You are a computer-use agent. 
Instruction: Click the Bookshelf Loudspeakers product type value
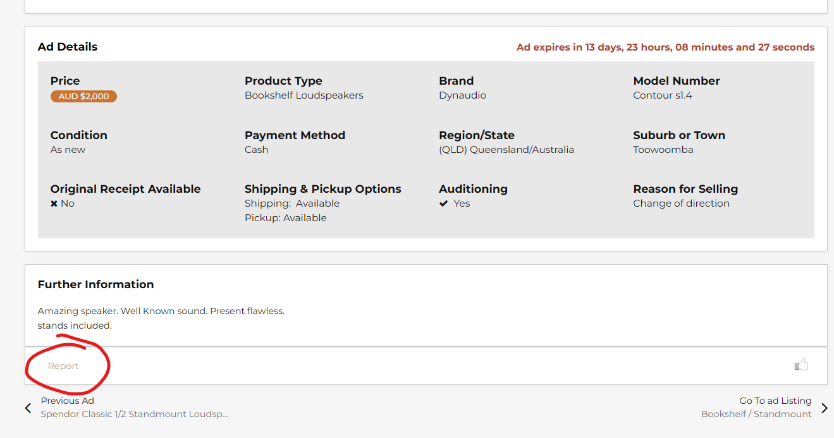(304, 95)
